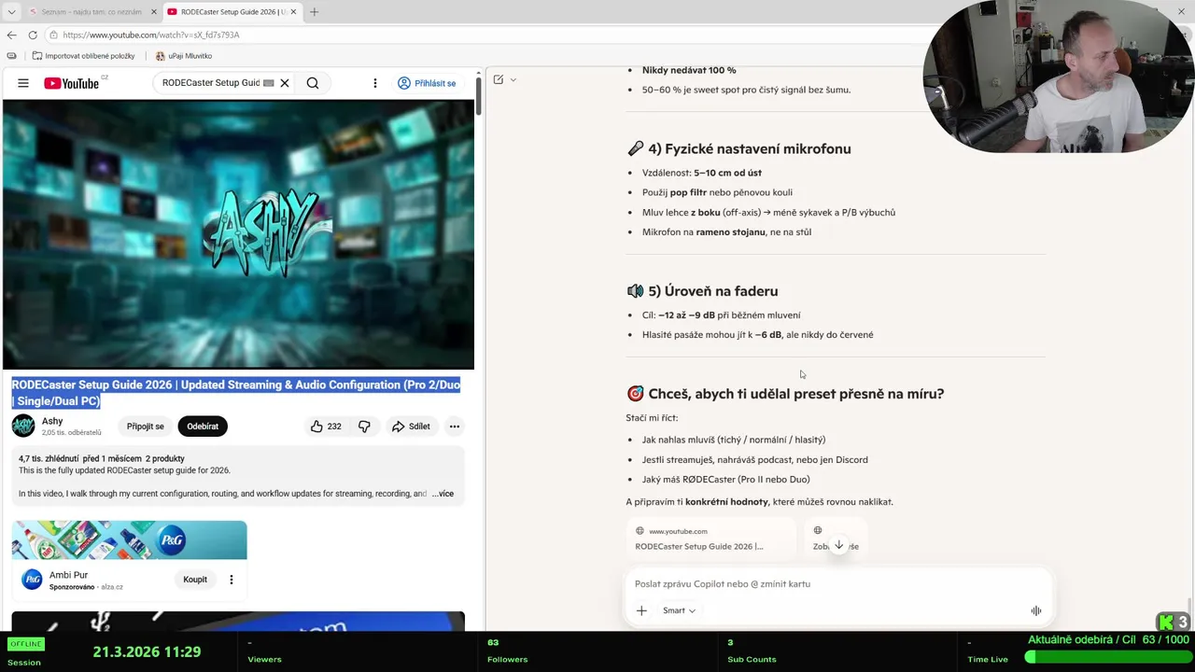The height and width of the screenshot is (672, 1195).
Task: Select the RODECaster Setup Guide tab
Action: click(230, 12)
